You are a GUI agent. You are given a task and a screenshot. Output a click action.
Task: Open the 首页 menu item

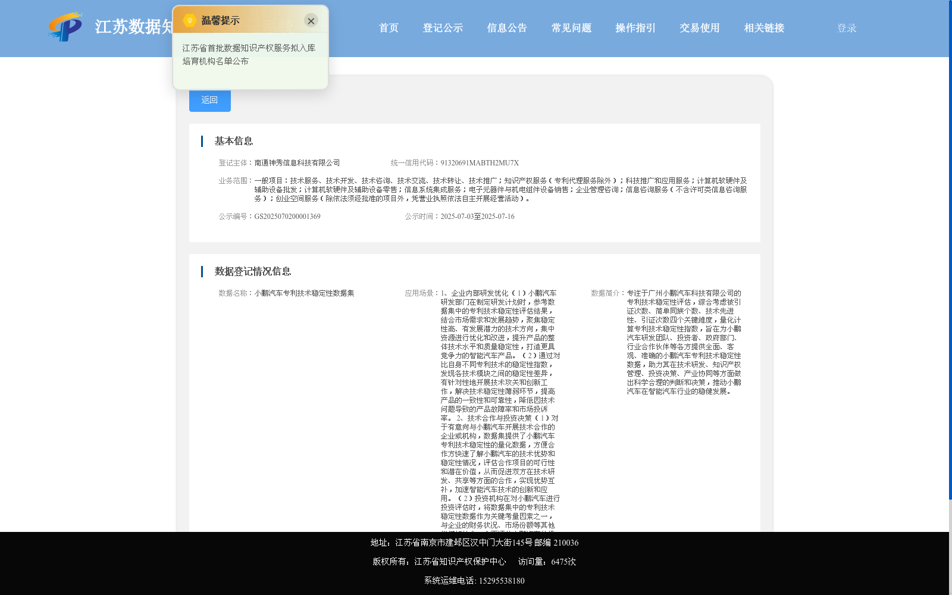389,28
